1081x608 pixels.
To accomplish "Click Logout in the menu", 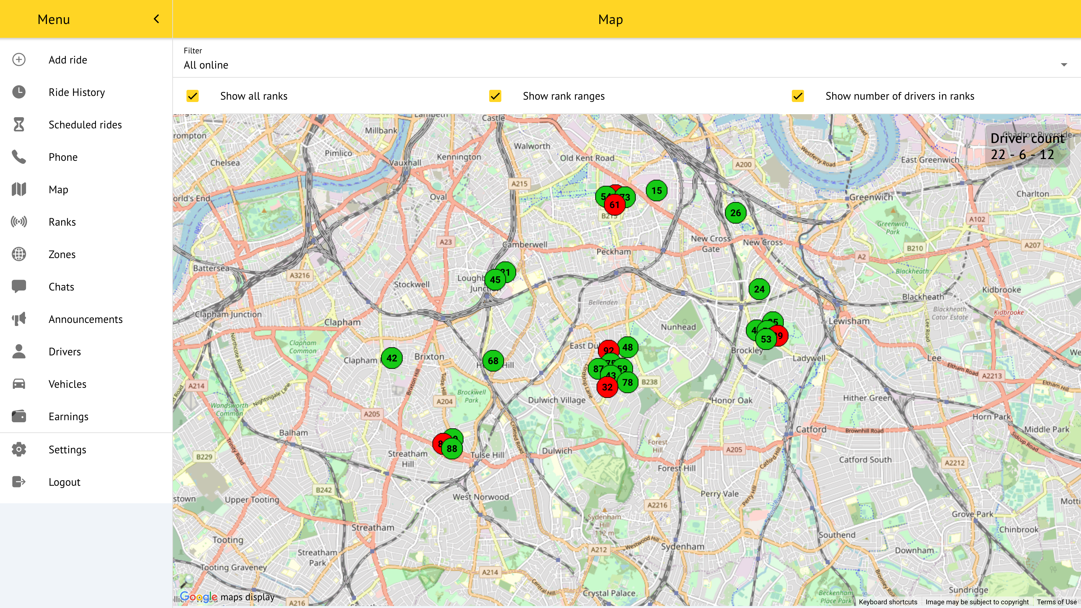I will (x=64, y=482).
